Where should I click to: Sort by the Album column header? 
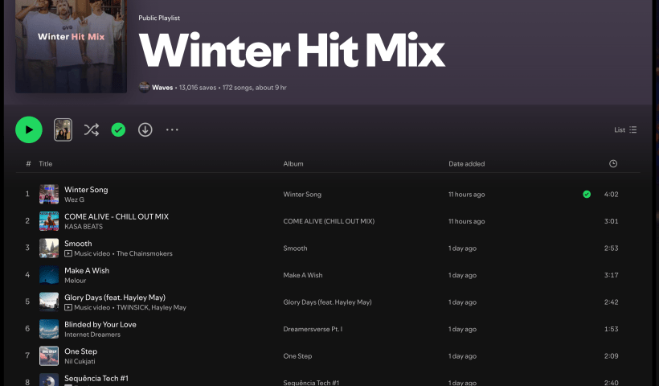point(293,164)
